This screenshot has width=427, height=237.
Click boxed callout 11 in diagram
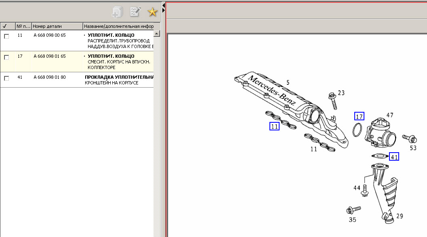pos(274,126)
